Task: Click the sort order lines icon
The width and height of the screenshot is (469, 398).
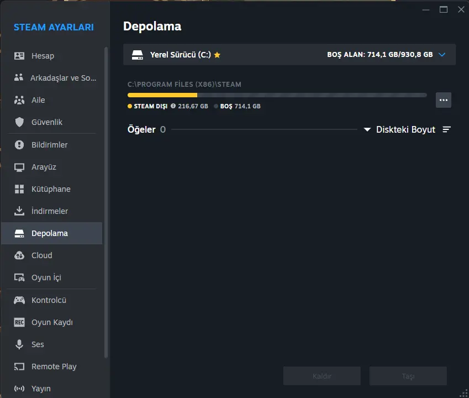Action: (x=446, y=129)
